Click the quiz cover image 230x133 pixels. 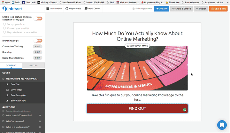tap(137, 68)
